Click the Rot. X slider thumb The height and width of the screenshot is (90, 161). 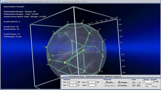(73, 82)
